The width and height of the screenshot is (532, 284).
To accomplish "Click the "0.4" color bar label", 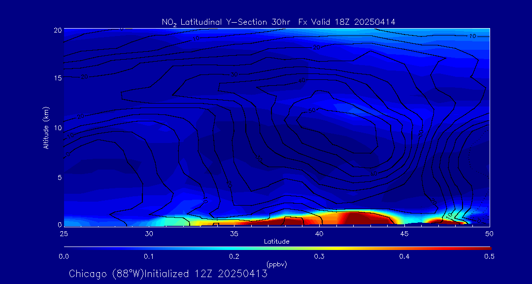I will point(404,257).
